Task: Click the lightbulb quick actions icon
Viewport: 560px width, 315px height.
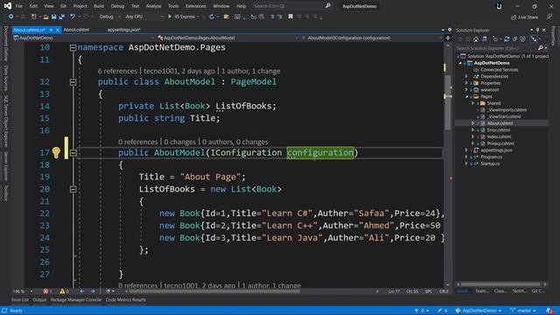Action: [x=56, y=152]
